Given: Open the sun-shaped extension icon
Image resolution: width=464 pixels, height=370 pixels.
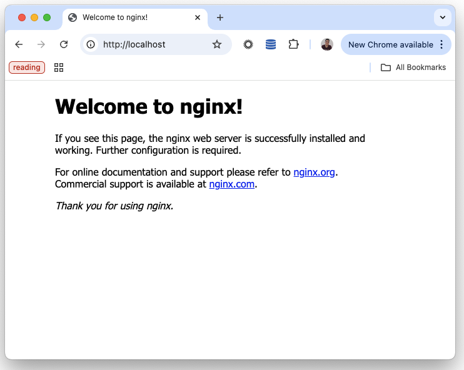Looking at the screenshot, I should 248,44.
